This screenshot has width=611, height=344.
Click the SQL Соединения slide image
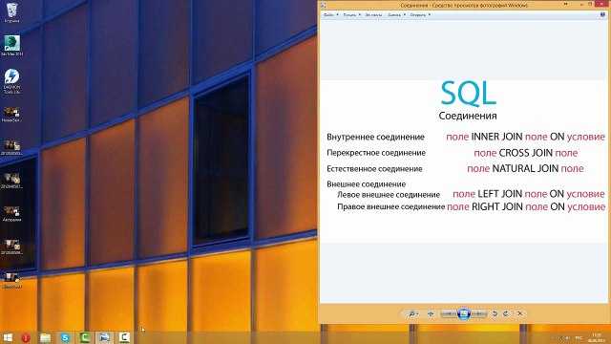pos(464,161)
